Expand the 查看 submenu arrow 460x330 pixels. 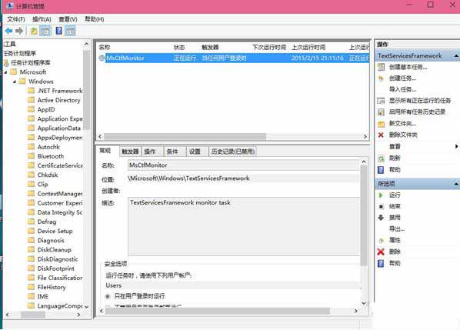(x=456, y=146)
